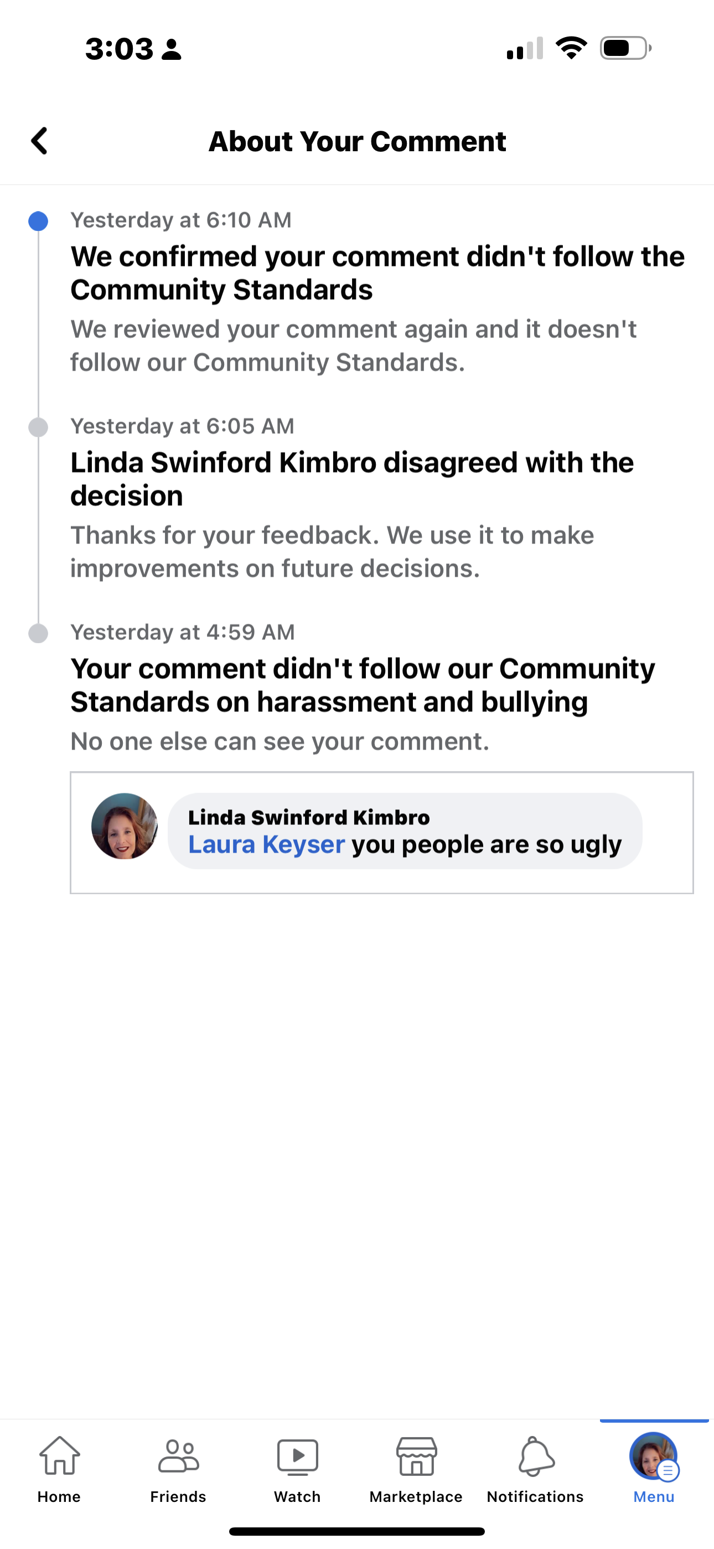The width and height of the screenshot is (714, 1549).
Task: Open Laura Keyser's tagged profile link
Action: pyautogui.click(x=265, y=844)
